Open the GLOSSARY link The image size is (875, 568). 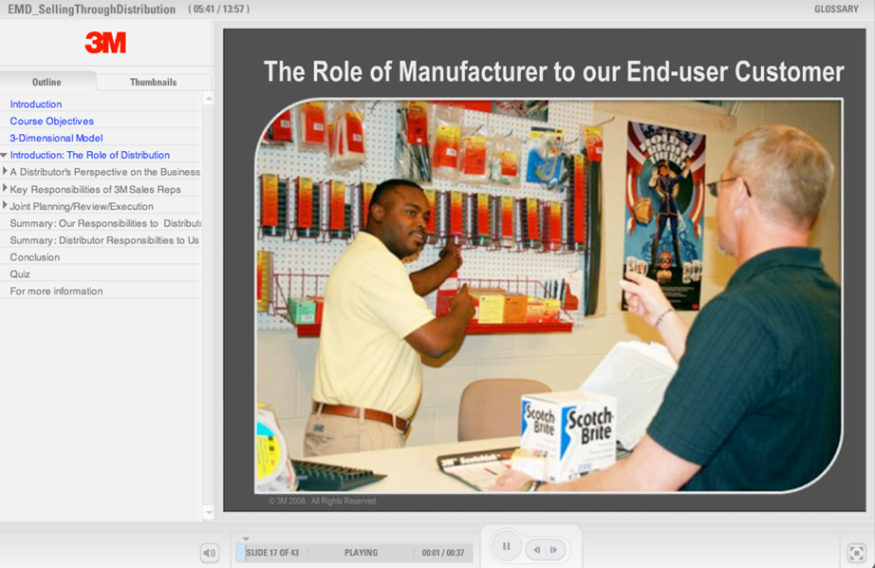(x=836, y=9)
